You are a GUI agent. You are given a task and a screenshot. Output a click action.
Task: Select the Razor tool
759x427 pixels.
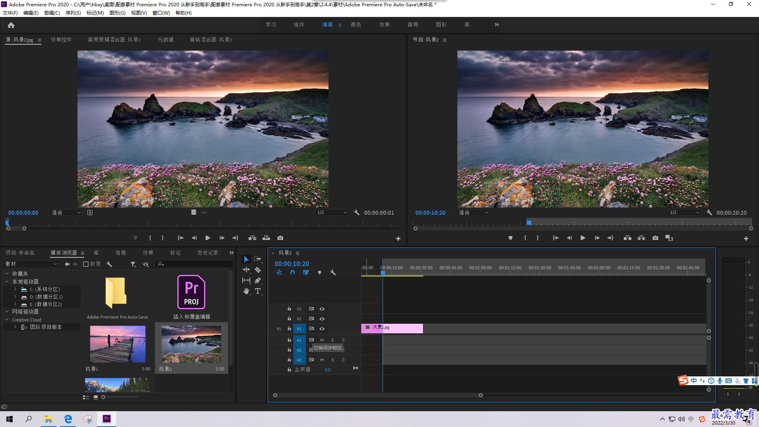[x=258, y=270]
